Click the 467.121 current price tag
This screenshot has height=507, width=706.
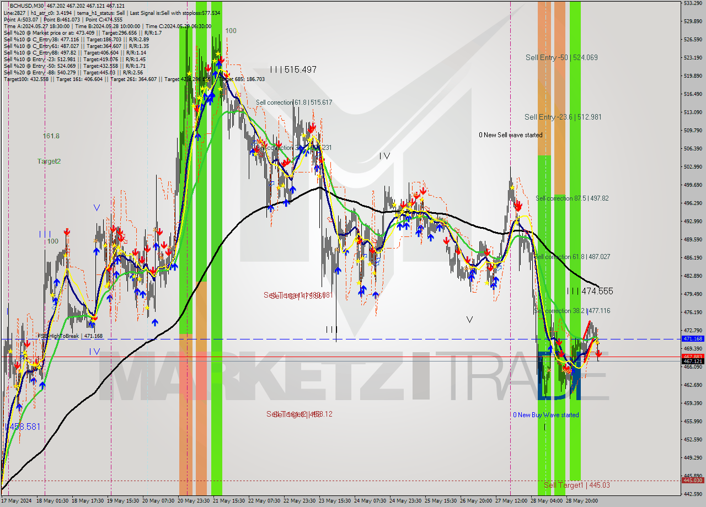tap(693, 361)
